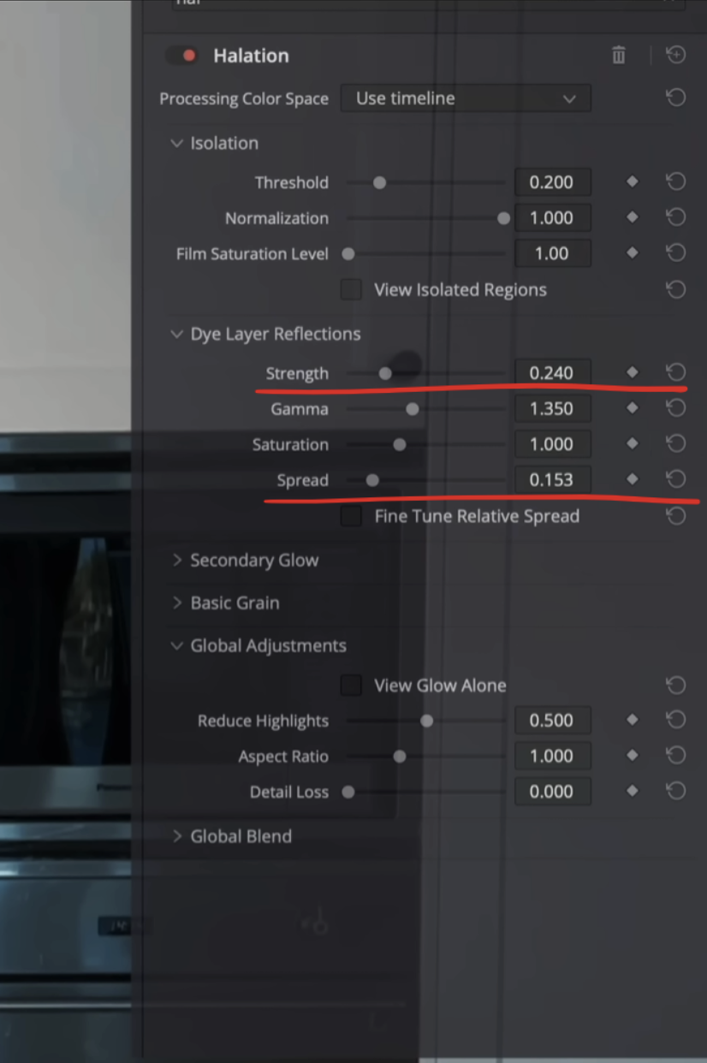The height and width of the screenshot is (1063, 707).
Task: Expand the Global Blend section
Action: coord(177,836)
